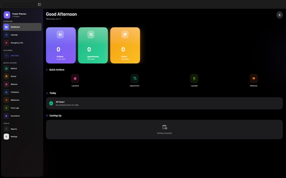
Task: Click the All Clear! today row
Action: 164,103
